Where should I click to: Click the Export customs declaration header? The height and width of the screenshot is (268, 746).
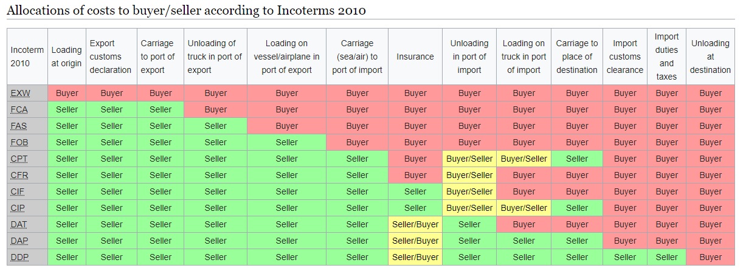[x=111, y=57]
